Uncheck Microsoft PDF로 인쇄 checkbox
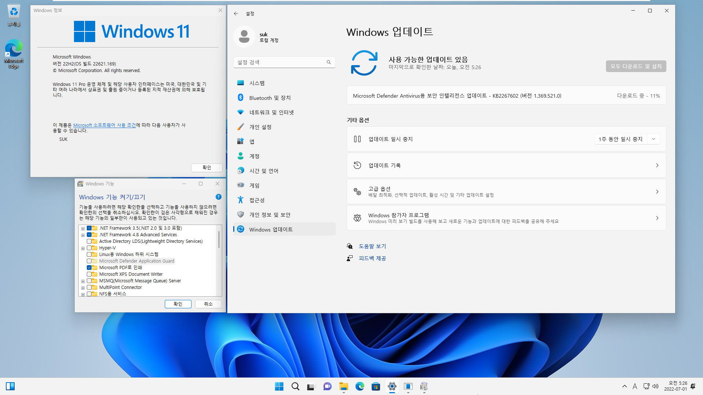Image resolution: width=703 pixels, height=395 pixels. pos(89,268)
